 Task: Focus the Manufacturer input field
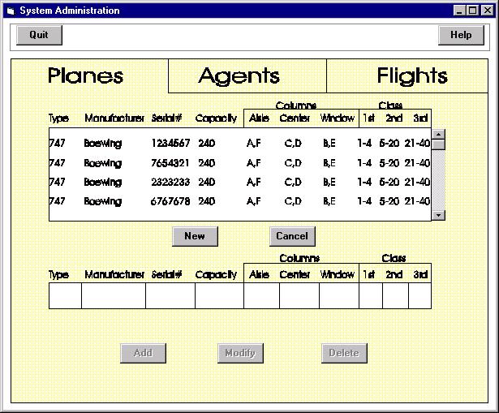[114, 296]
